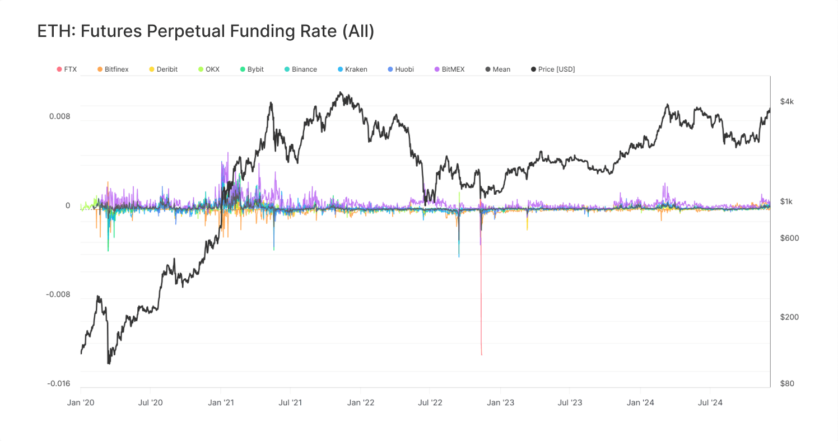
Task: Toggle the BitMEX series in legend
Action: point(449,69)
